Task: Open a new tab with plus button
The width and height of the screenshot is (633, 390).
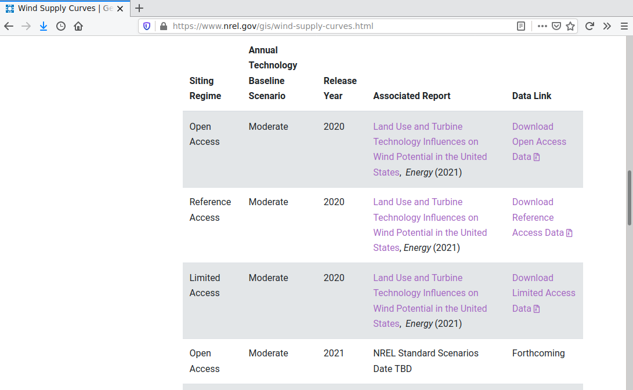Action: tap(139, 8)
